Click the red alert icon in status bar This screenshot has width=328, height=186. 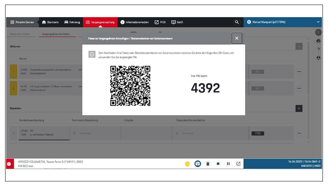click(x=9, y=164)
